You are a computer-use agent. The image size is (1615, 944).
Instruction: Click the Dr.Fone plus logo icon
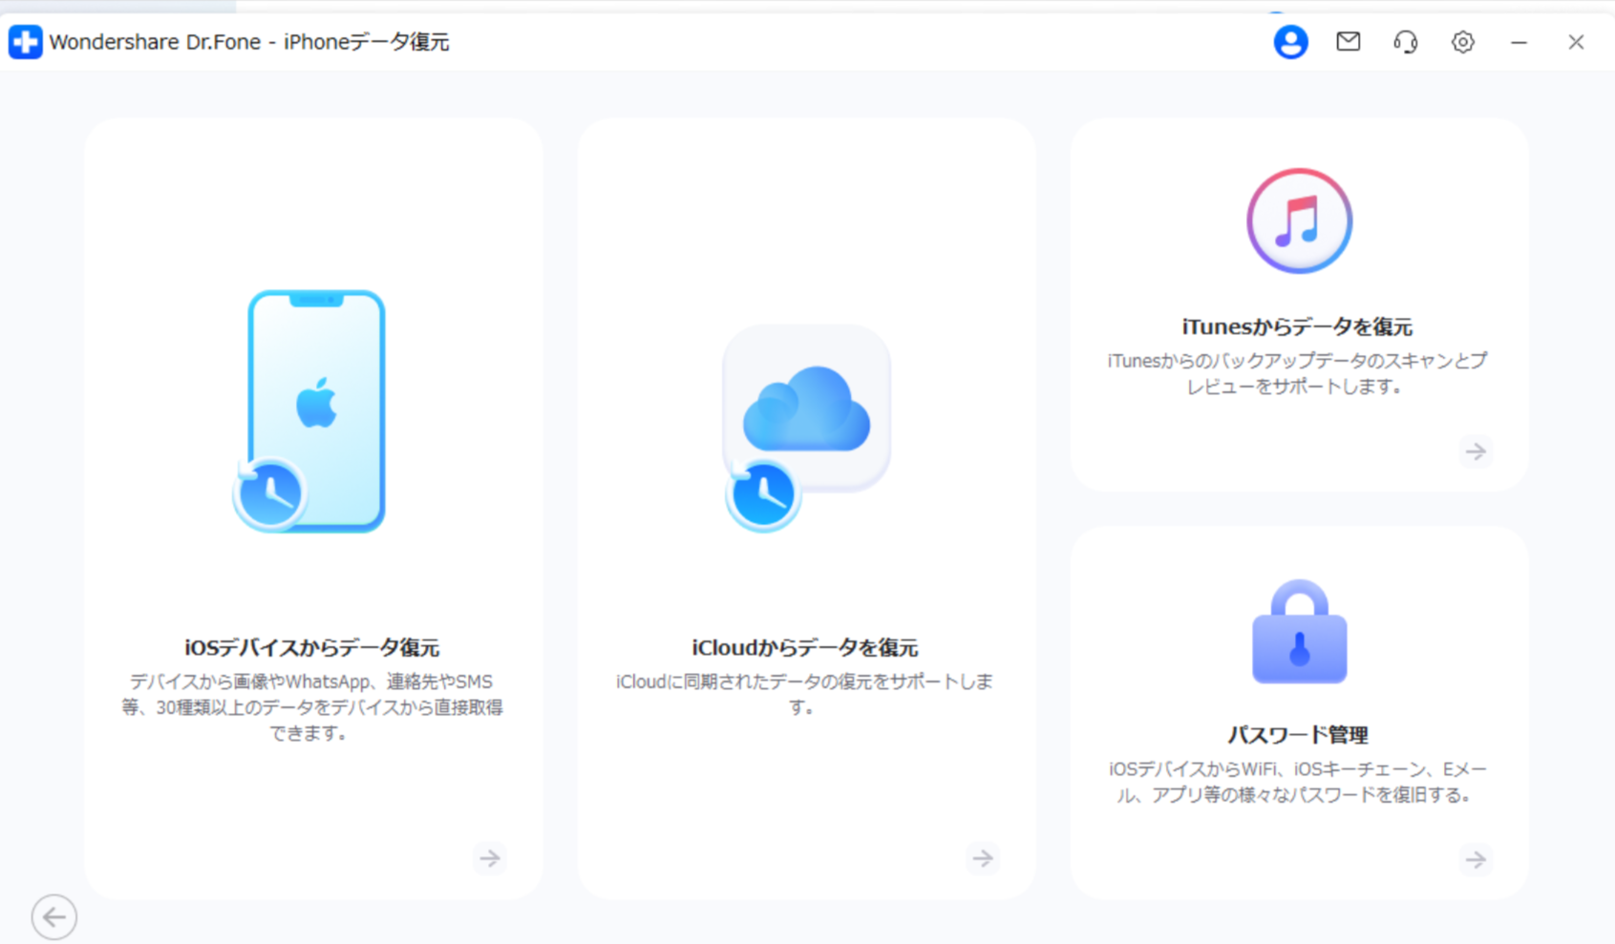click(x=26, y=42)
